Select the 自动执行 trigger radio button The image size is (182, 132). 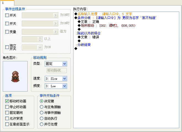(41, 118)
